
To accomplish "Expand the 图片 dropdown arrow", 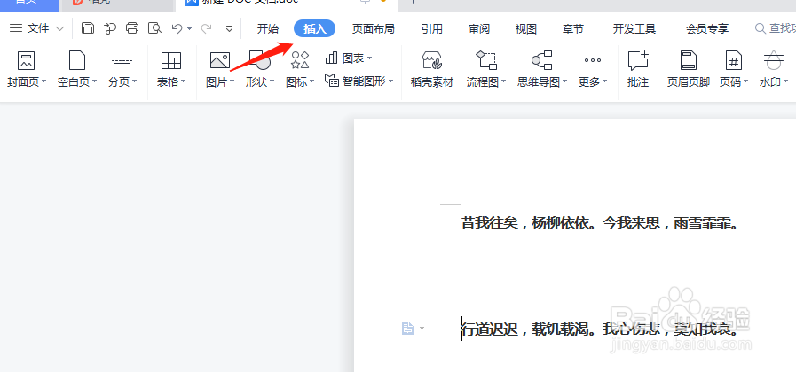I will (232, 81).
